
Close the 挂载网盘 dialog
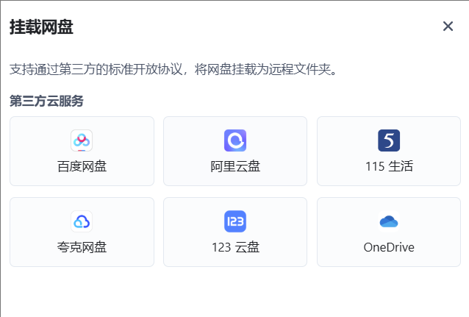448,26
